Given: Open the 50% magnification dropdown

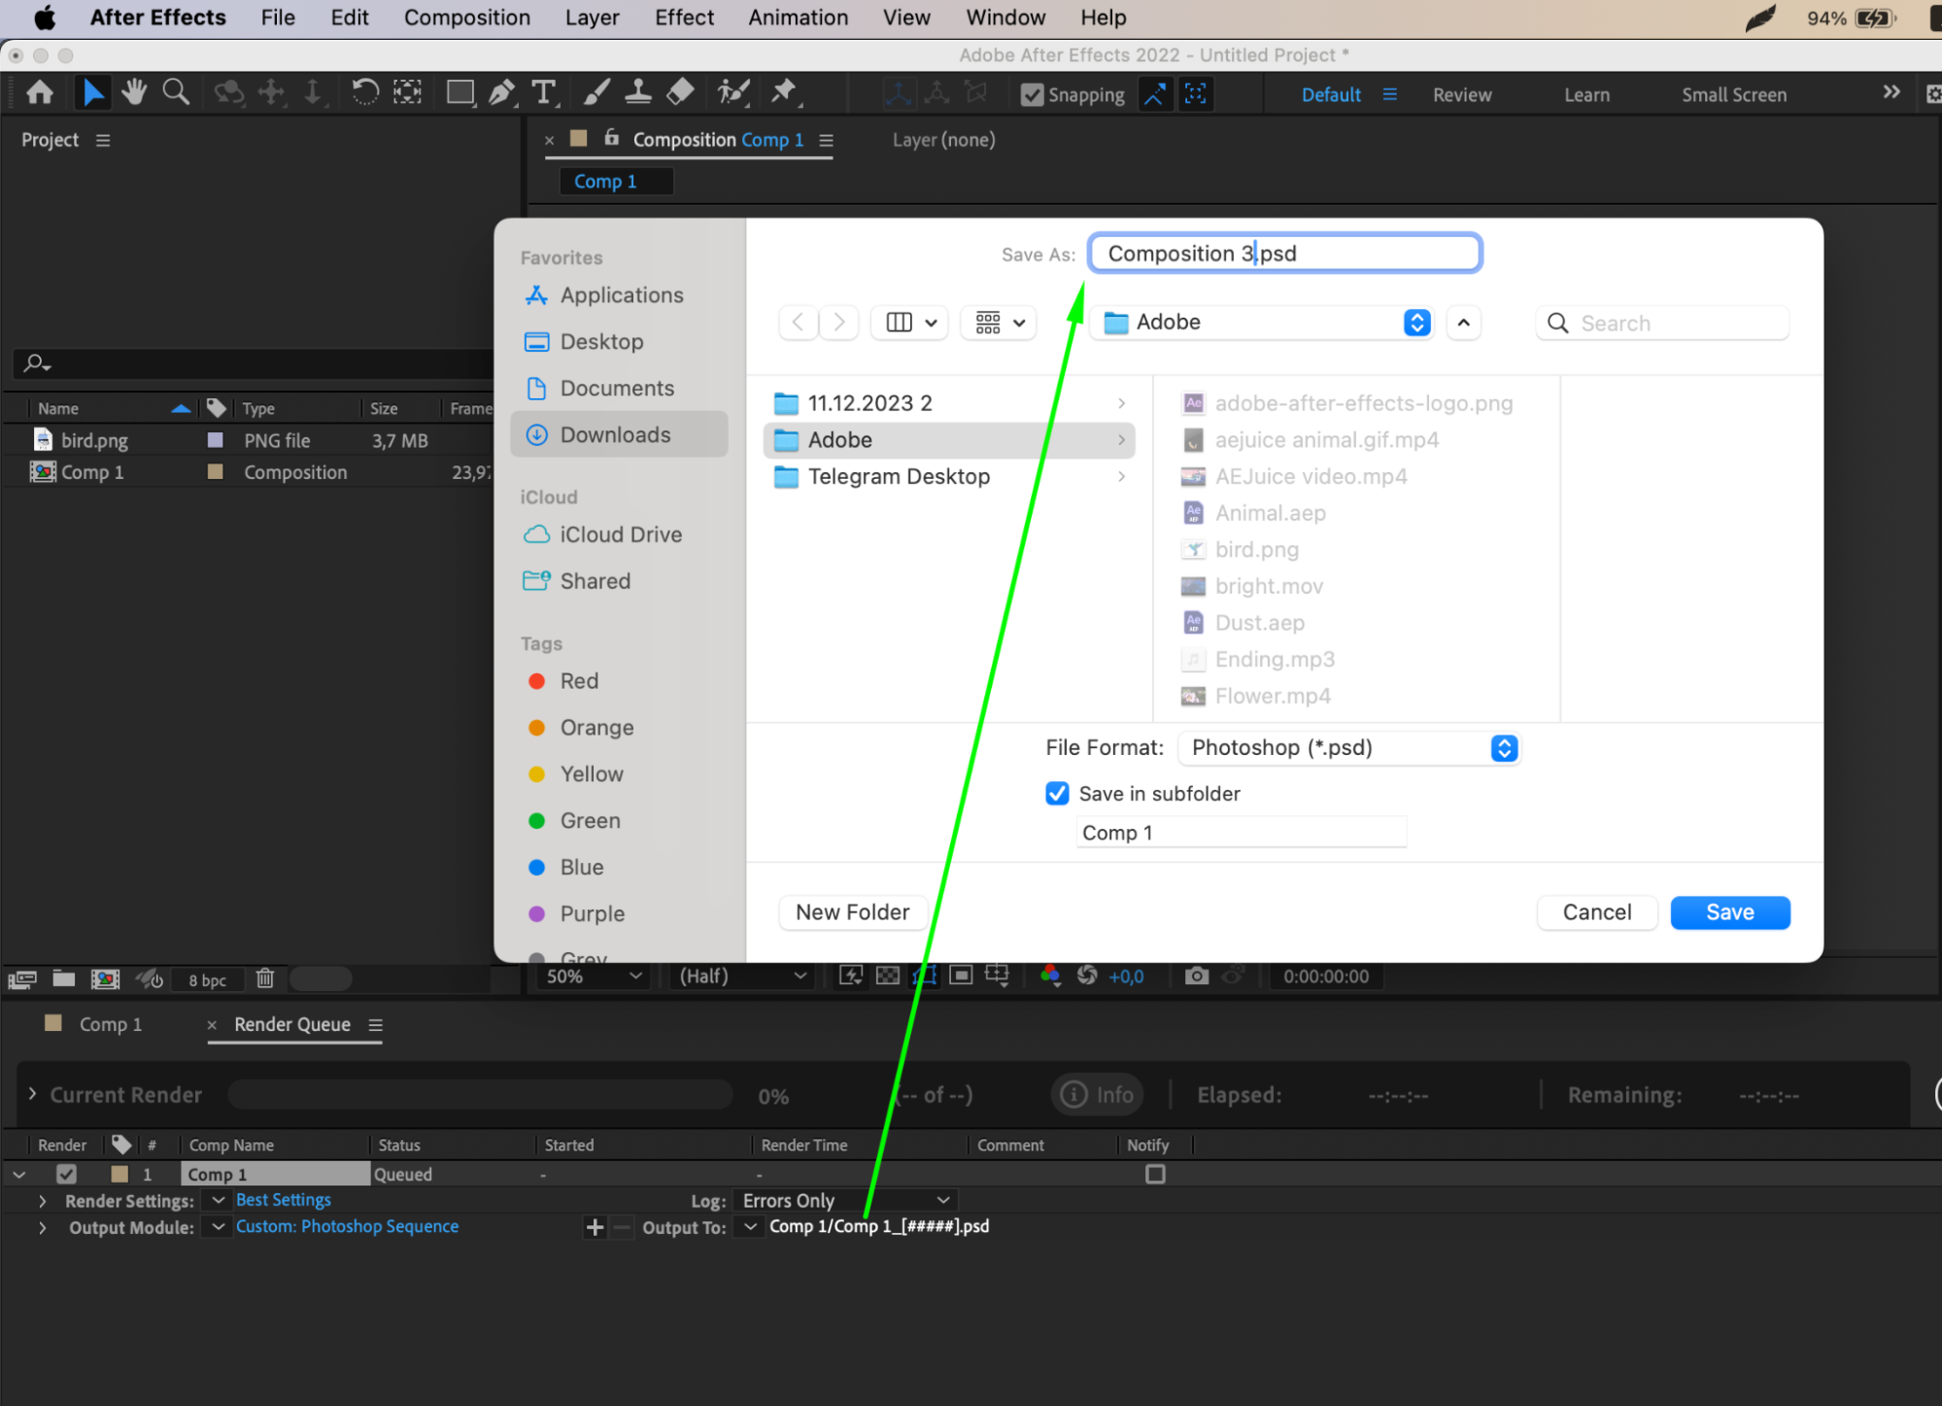Looking at the screenshot, I should (x=594, y=976).
